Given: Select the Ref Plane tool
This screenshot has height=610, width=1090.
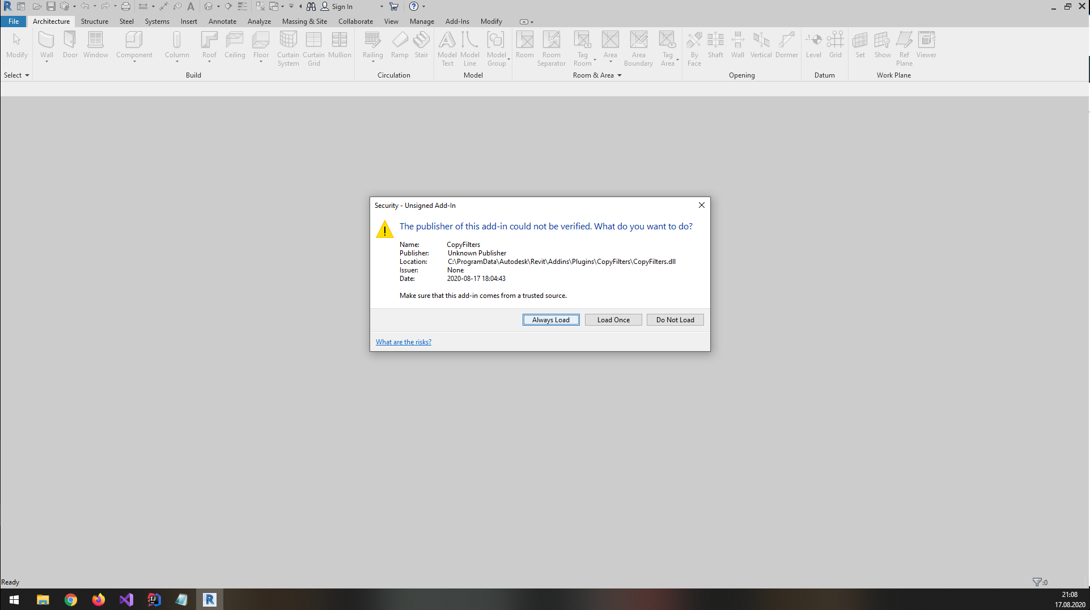Looking at the screenshot, I should click(x=904, y=49).
